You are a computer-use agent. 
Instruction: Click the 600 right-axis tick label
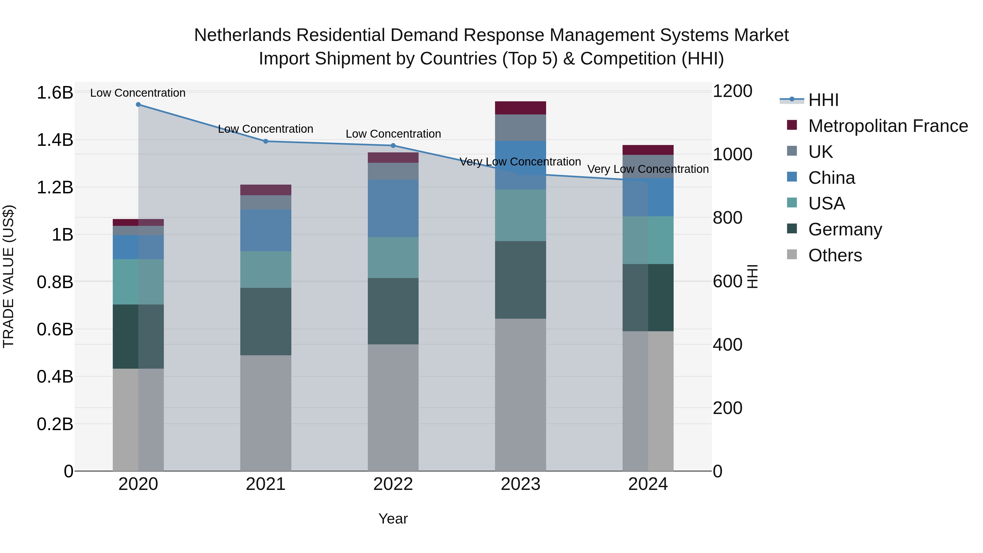(x=728, y=282)
